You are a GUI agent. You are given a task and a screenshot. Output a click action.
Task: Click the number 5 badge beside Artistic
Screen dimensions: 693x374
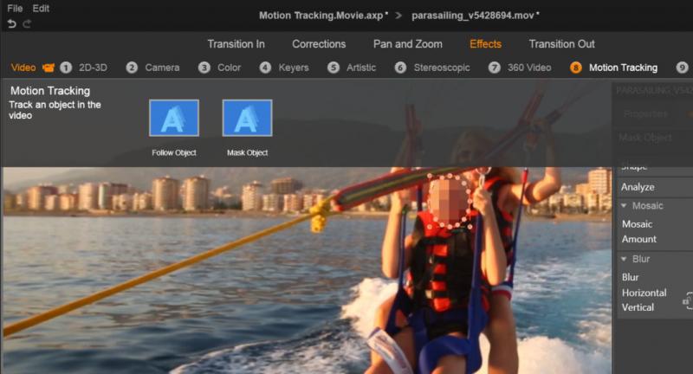334,68
